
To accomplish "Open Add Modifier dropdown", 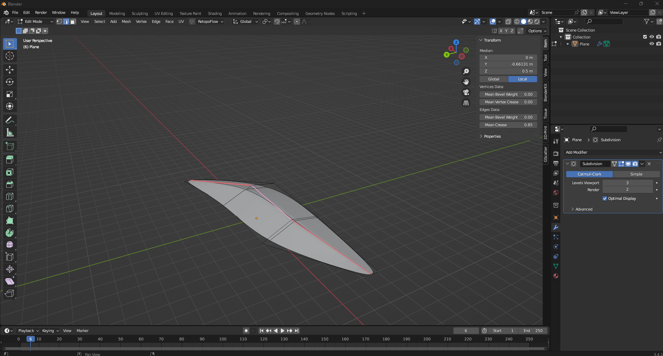I will (613, 152).
